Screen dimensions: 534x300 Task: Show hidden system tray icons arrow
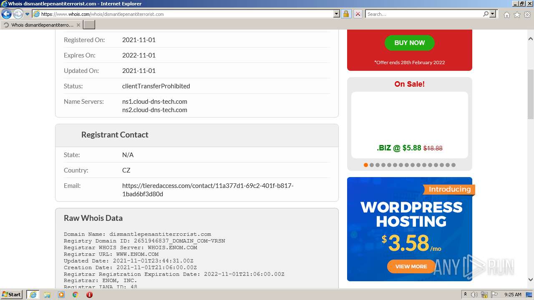(x=465, y=295)
